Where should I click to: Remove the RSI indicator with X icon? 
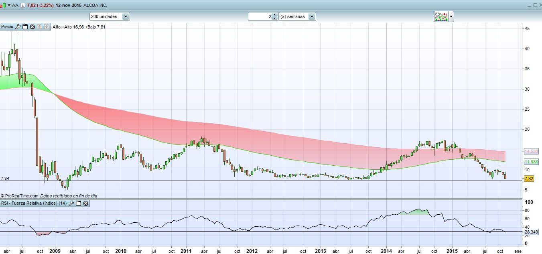tap(85, 203)
